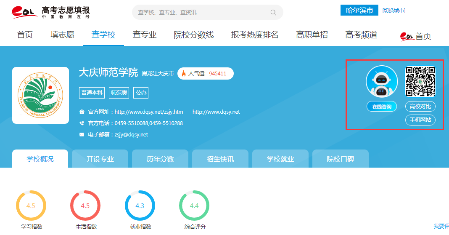
Task: Focus the 查学校、查专业 search field
Action: point(208,12)
